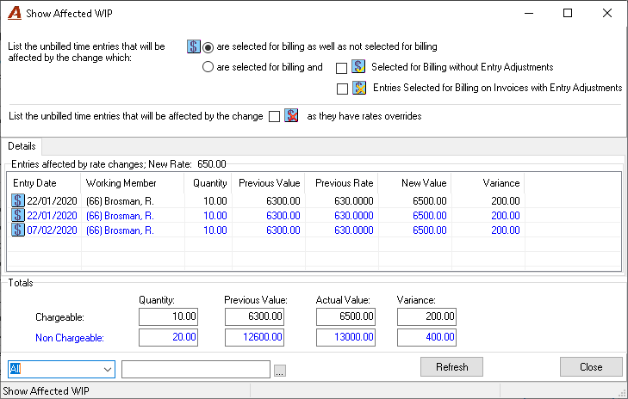Click dollar icon on black 22/01/2020 row

[17, 200]
